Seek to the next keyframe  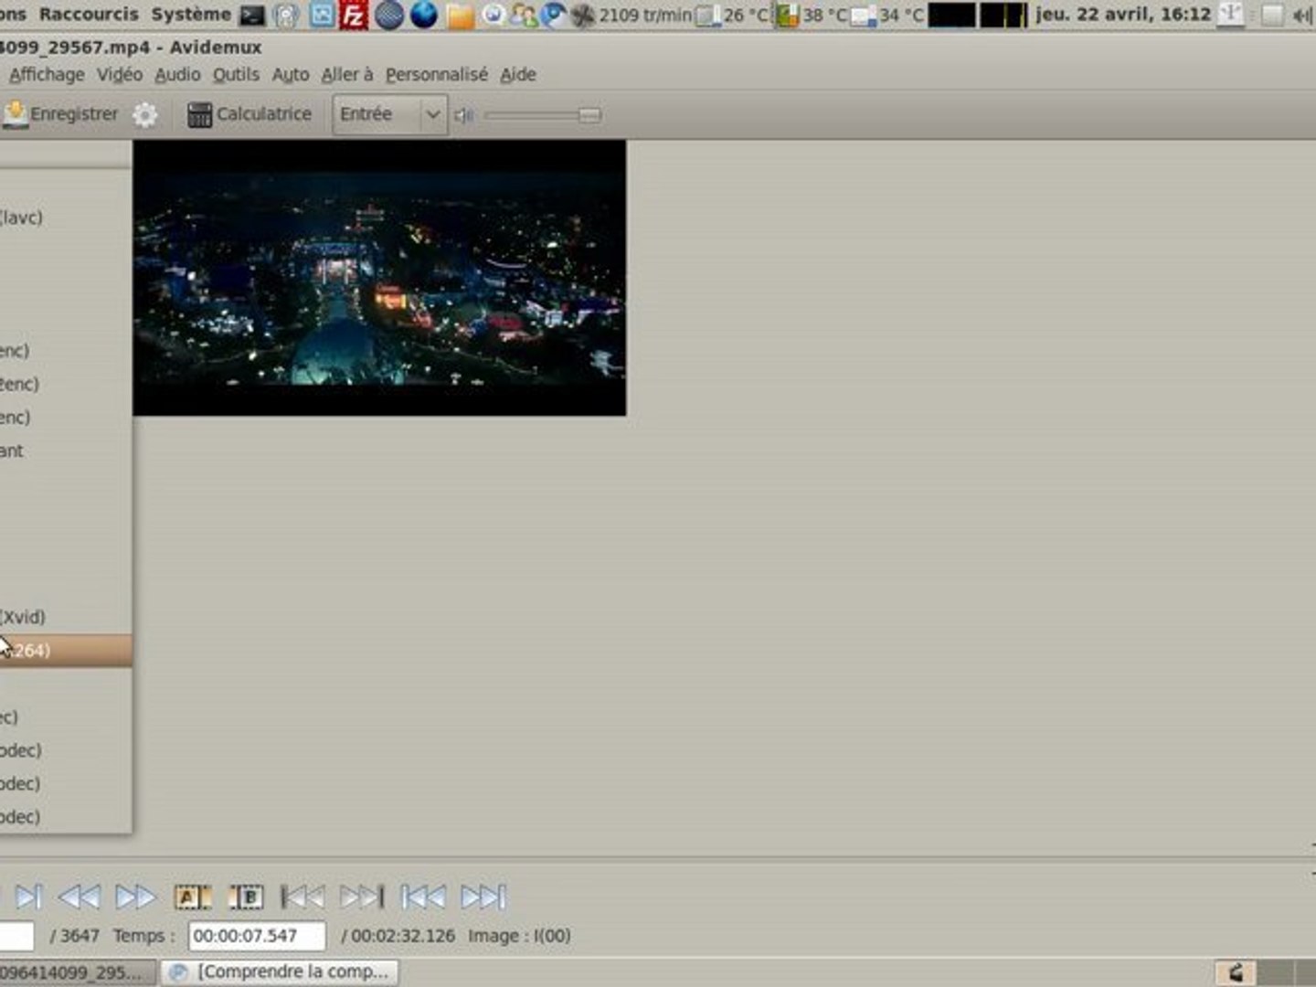click(x=135, y=897)
